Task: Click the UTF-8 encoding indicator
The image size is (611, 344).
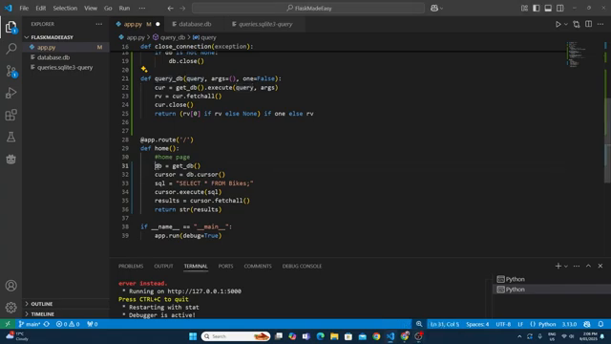Action: click(x=503, y=324)
